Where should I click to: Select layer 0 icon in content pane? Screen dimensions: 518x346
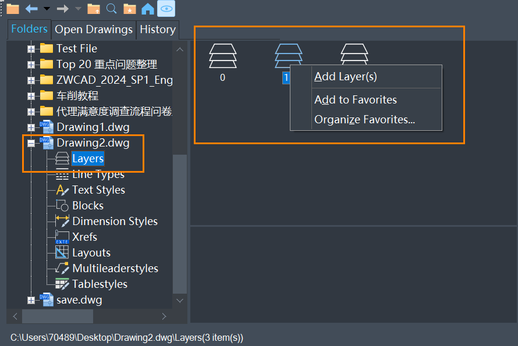click(223, 56)
